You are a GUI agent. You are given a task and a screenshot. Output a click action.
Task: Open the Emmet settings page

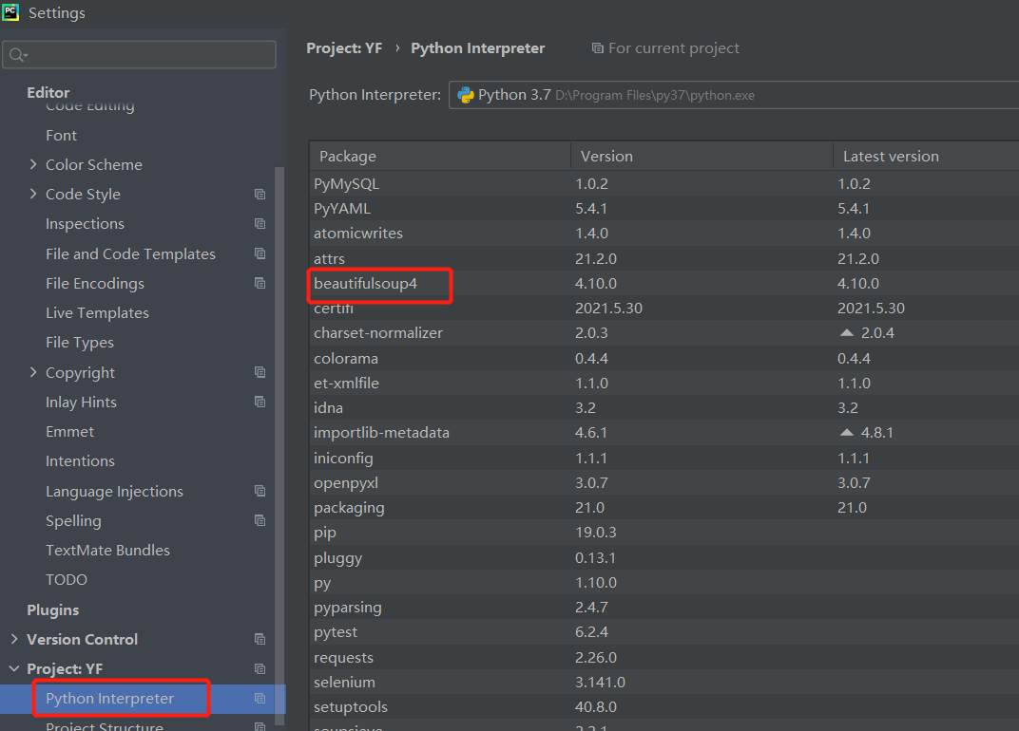tap(69, 431)
